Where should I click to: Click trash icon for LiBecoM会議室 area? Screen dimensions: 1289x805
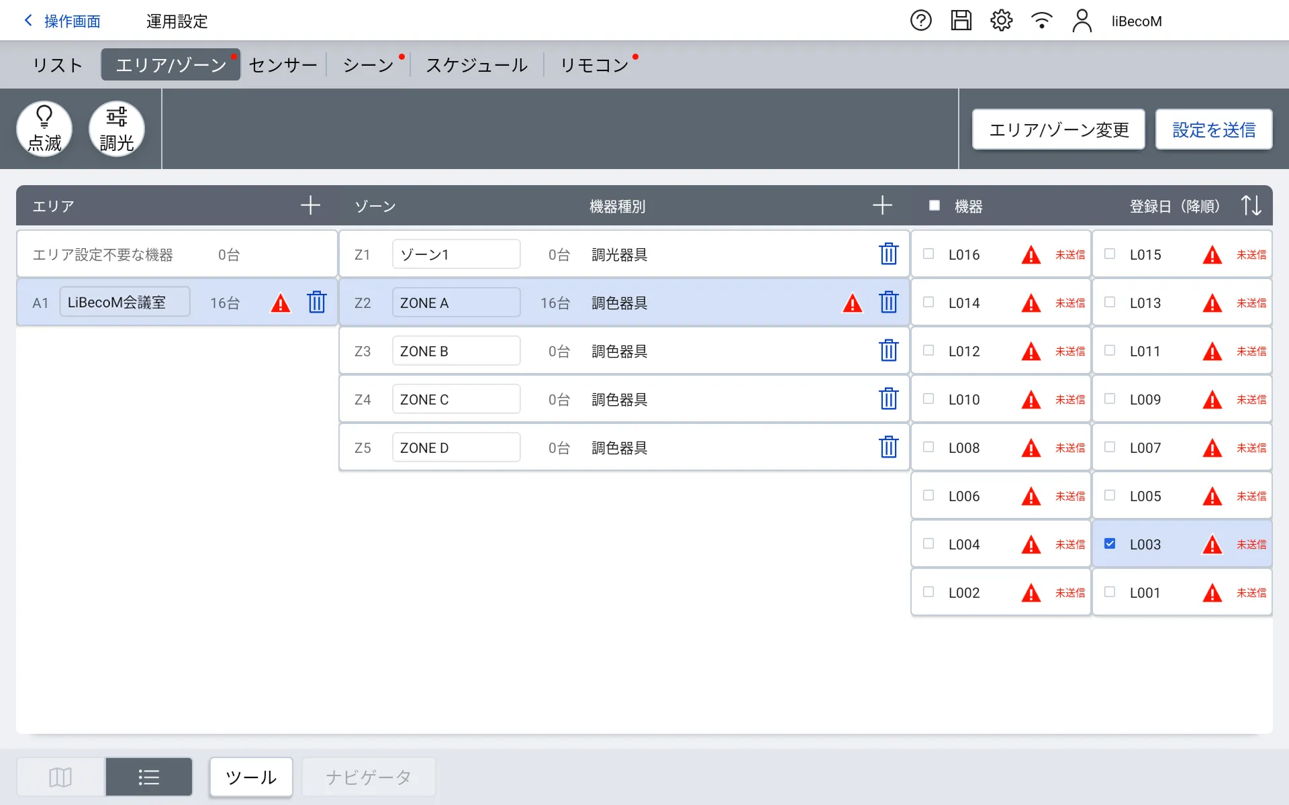tap(316, 303)
